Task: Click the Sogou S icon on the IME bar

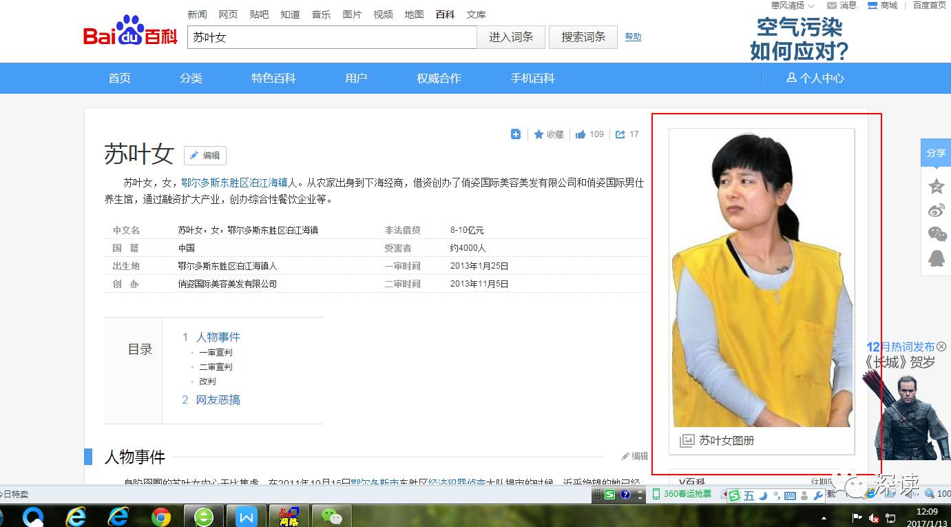Action: pos(735,495)
